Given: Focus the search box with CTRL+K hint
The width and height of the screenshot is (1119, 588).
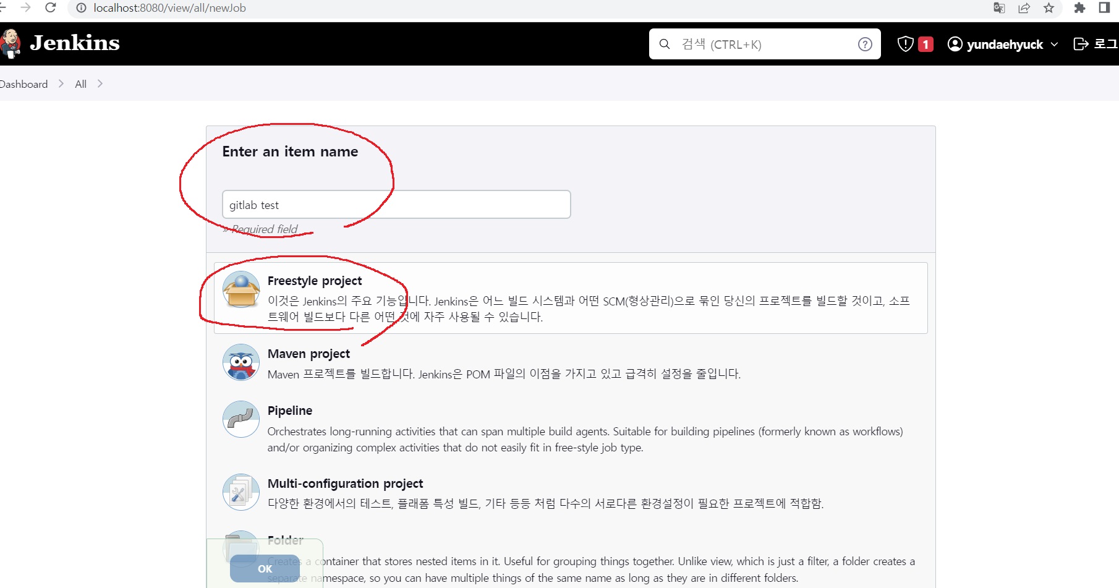Looking at the screenshot, I should [765, 44].
